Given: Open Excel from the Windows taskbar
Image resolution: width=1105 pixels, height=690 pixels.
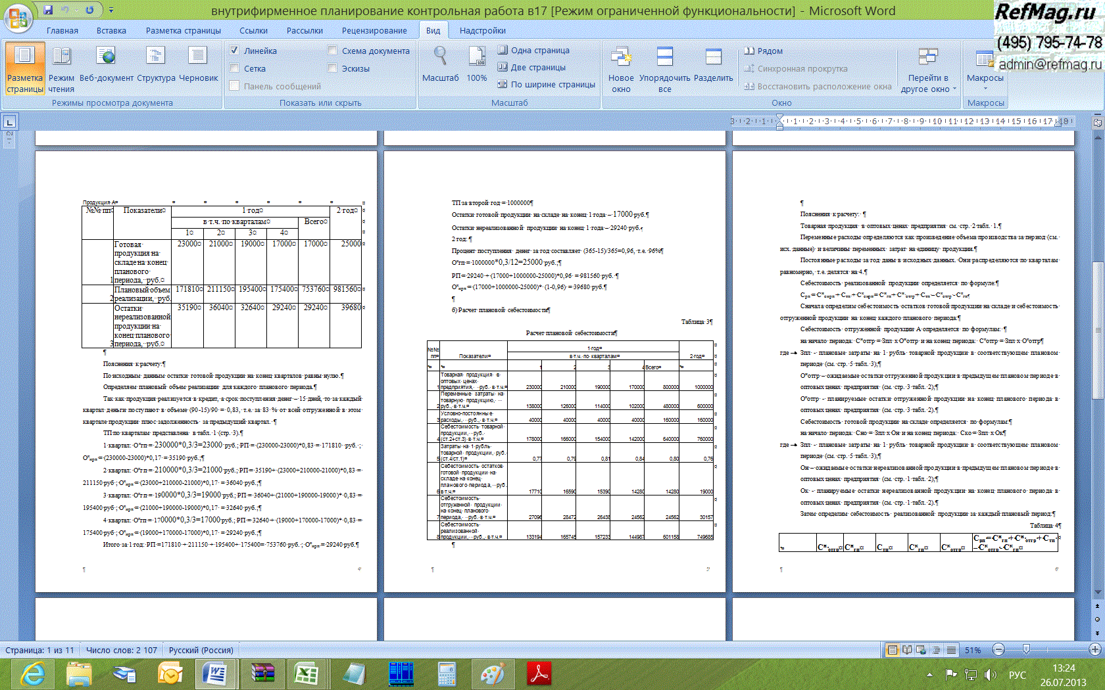Looking at the screenshot, I should tap(306, 674).
